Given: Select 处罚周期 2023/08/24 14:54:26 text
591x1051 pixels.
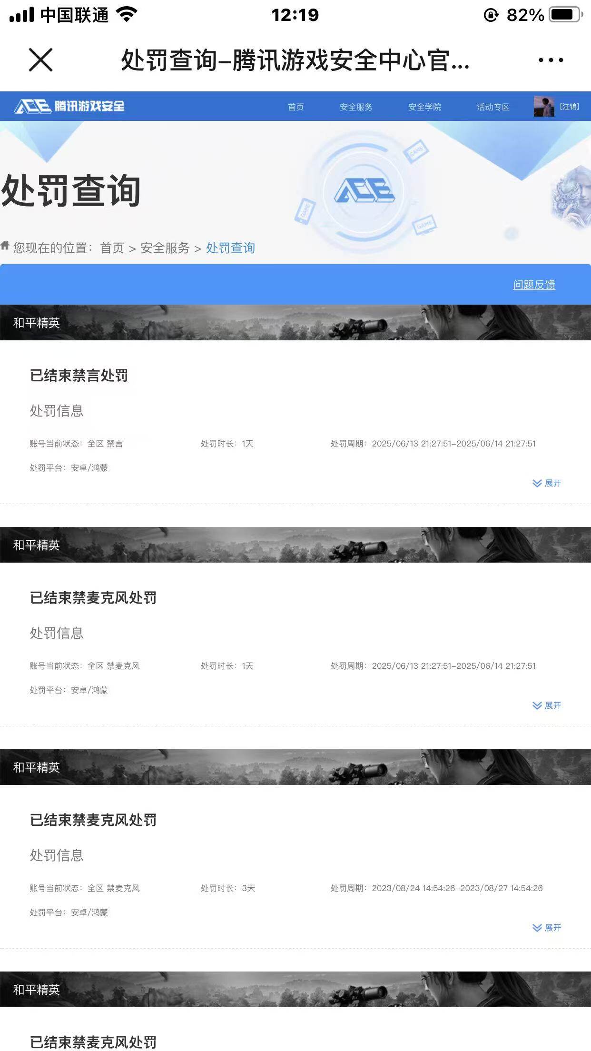Looking at the screenshot, I should (436, 888).
